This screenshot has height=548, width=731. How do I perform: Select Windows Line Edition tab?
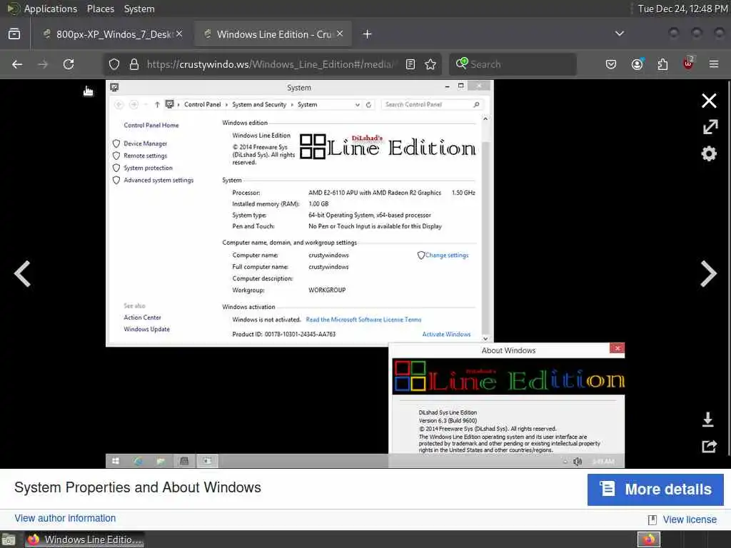[273, 34]
